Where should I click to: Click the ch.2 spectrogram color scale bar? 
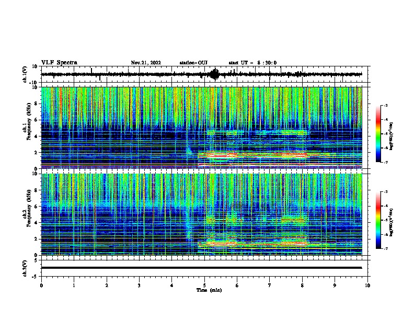(378, 220)
